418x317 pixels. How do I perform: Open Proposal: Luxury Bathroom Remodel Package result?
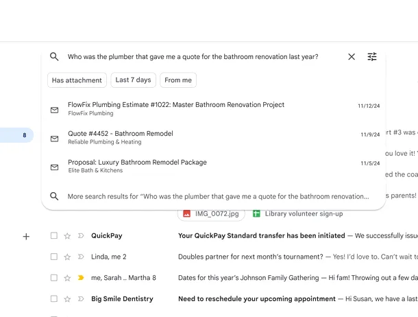coord(214,166)
